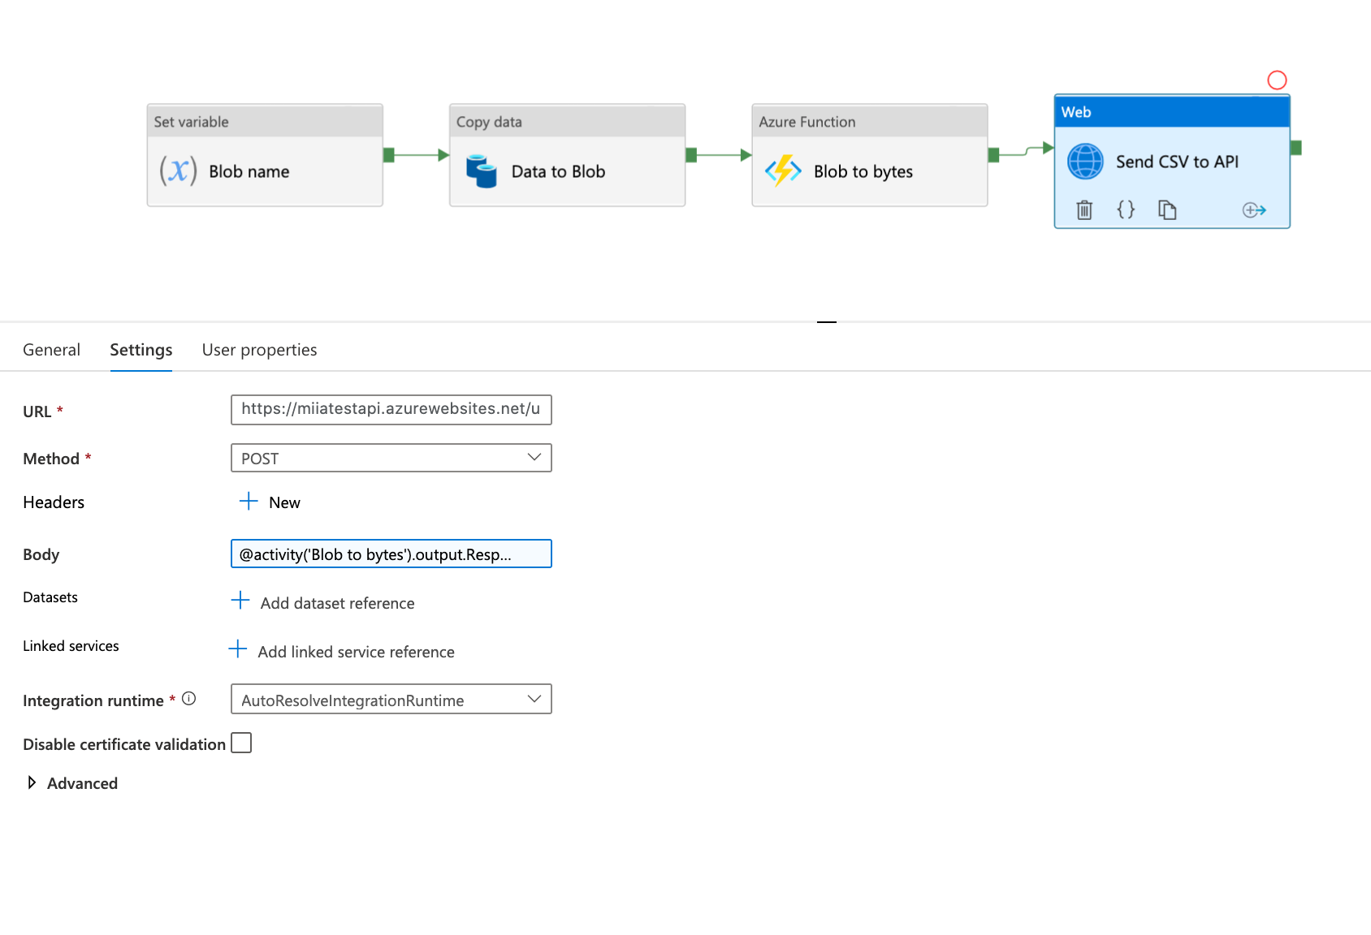Open Integration runtime dropdown
1371x935 pixels.
pyautogui.click(x=391, y=700)
